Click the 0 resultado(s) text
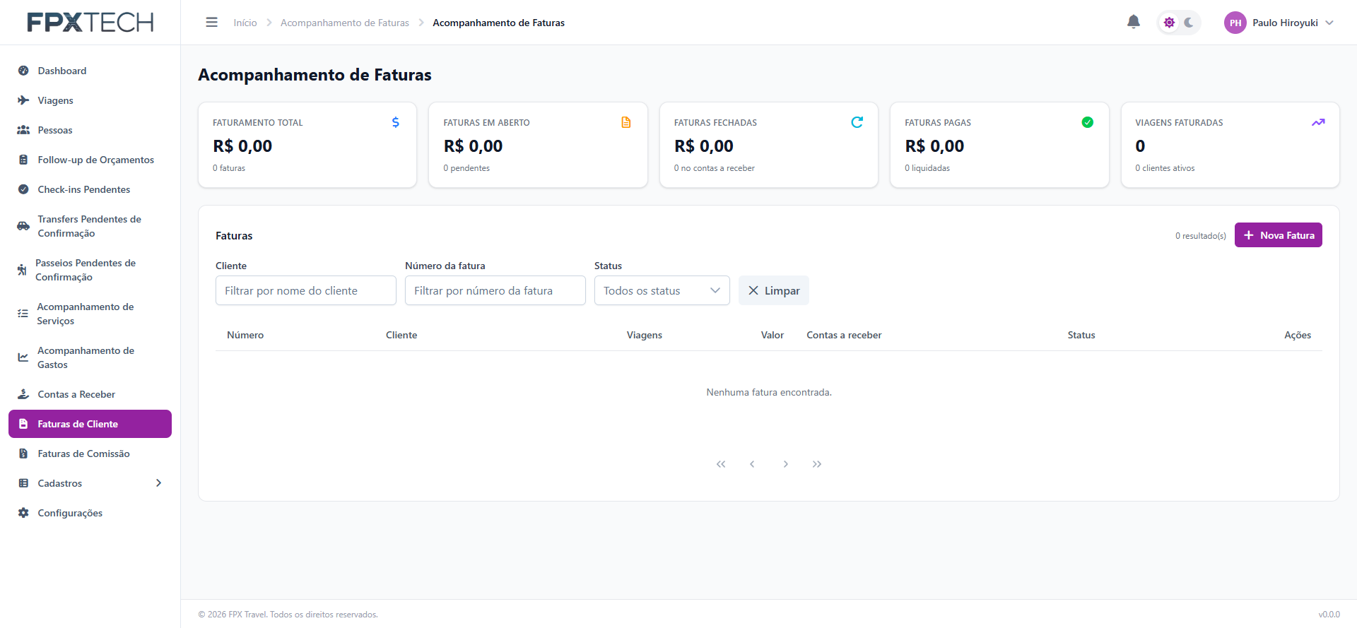Screen dimensions: 1357x628 point(1201,236)
